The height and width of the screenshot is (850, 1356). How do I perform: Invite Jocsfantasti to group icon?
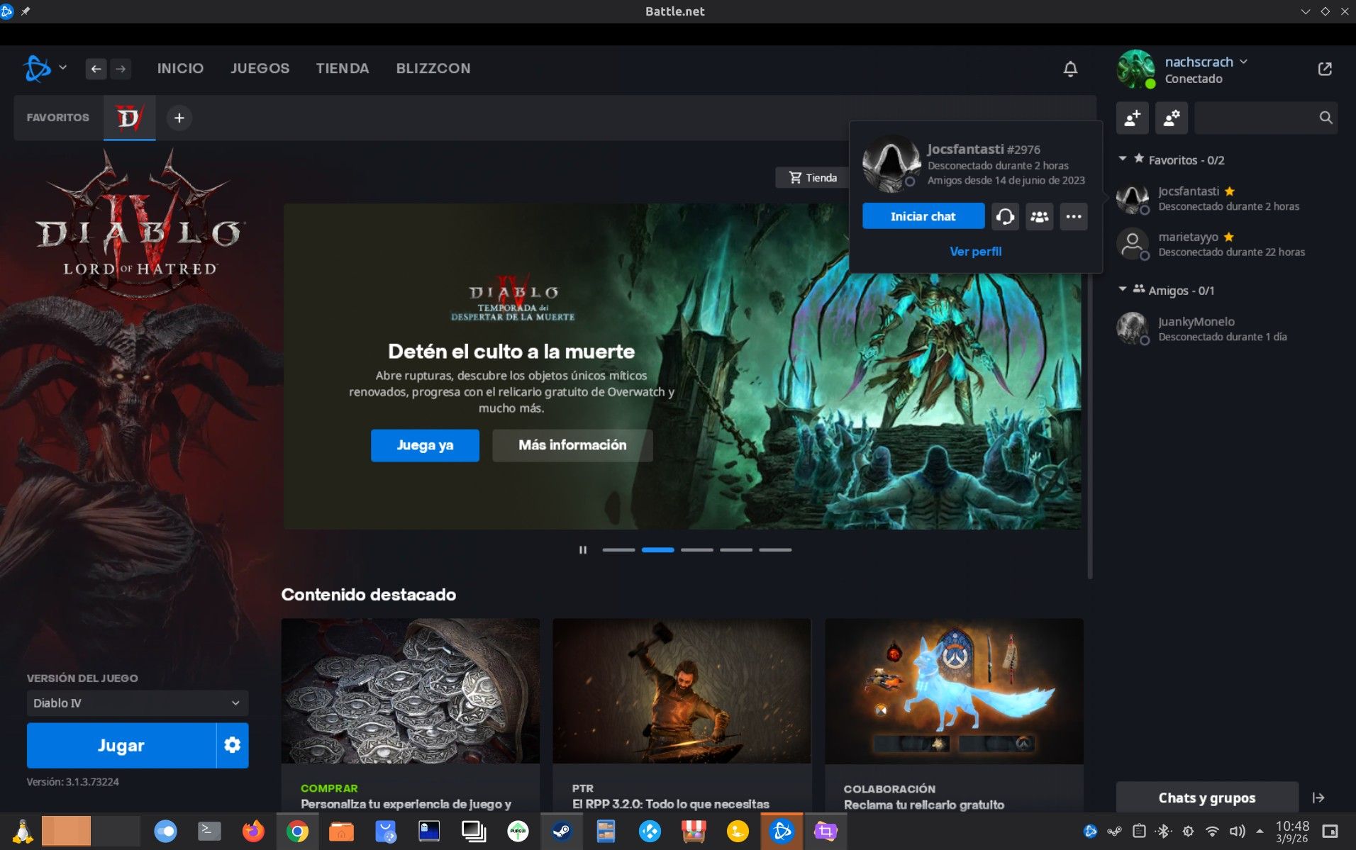1040,216
